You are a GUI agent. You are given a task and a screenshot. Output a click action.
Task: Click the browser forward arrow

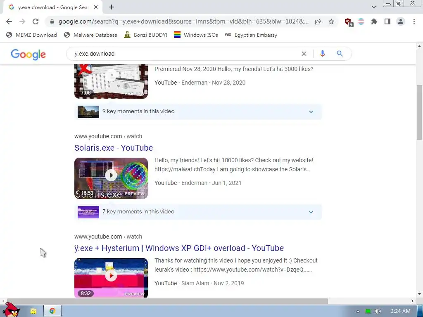[x=22, y=21]
